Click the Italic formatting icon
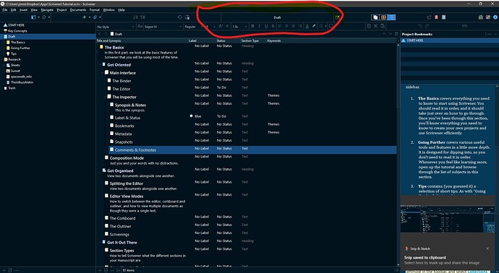Image resolution: width=499 pixels, height=273 pixels. point(260,27)
